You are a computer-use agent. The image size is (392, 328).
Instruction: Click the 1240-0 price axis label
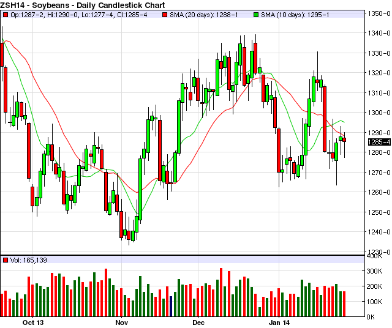click(x=379, y=232)
